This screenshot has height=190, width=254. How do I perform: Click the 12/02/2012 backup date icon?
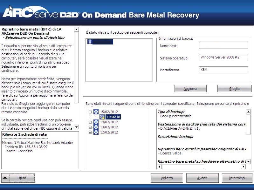point(96,132)
